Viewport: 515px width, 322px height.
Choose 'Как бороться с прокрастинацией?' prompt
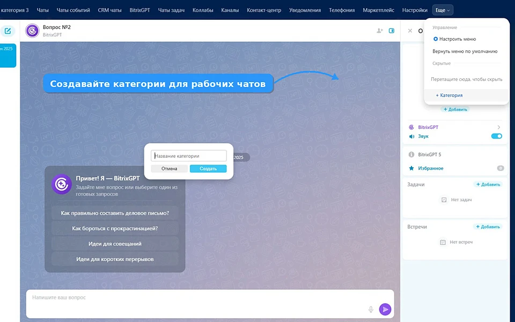(x=115, y=229)
